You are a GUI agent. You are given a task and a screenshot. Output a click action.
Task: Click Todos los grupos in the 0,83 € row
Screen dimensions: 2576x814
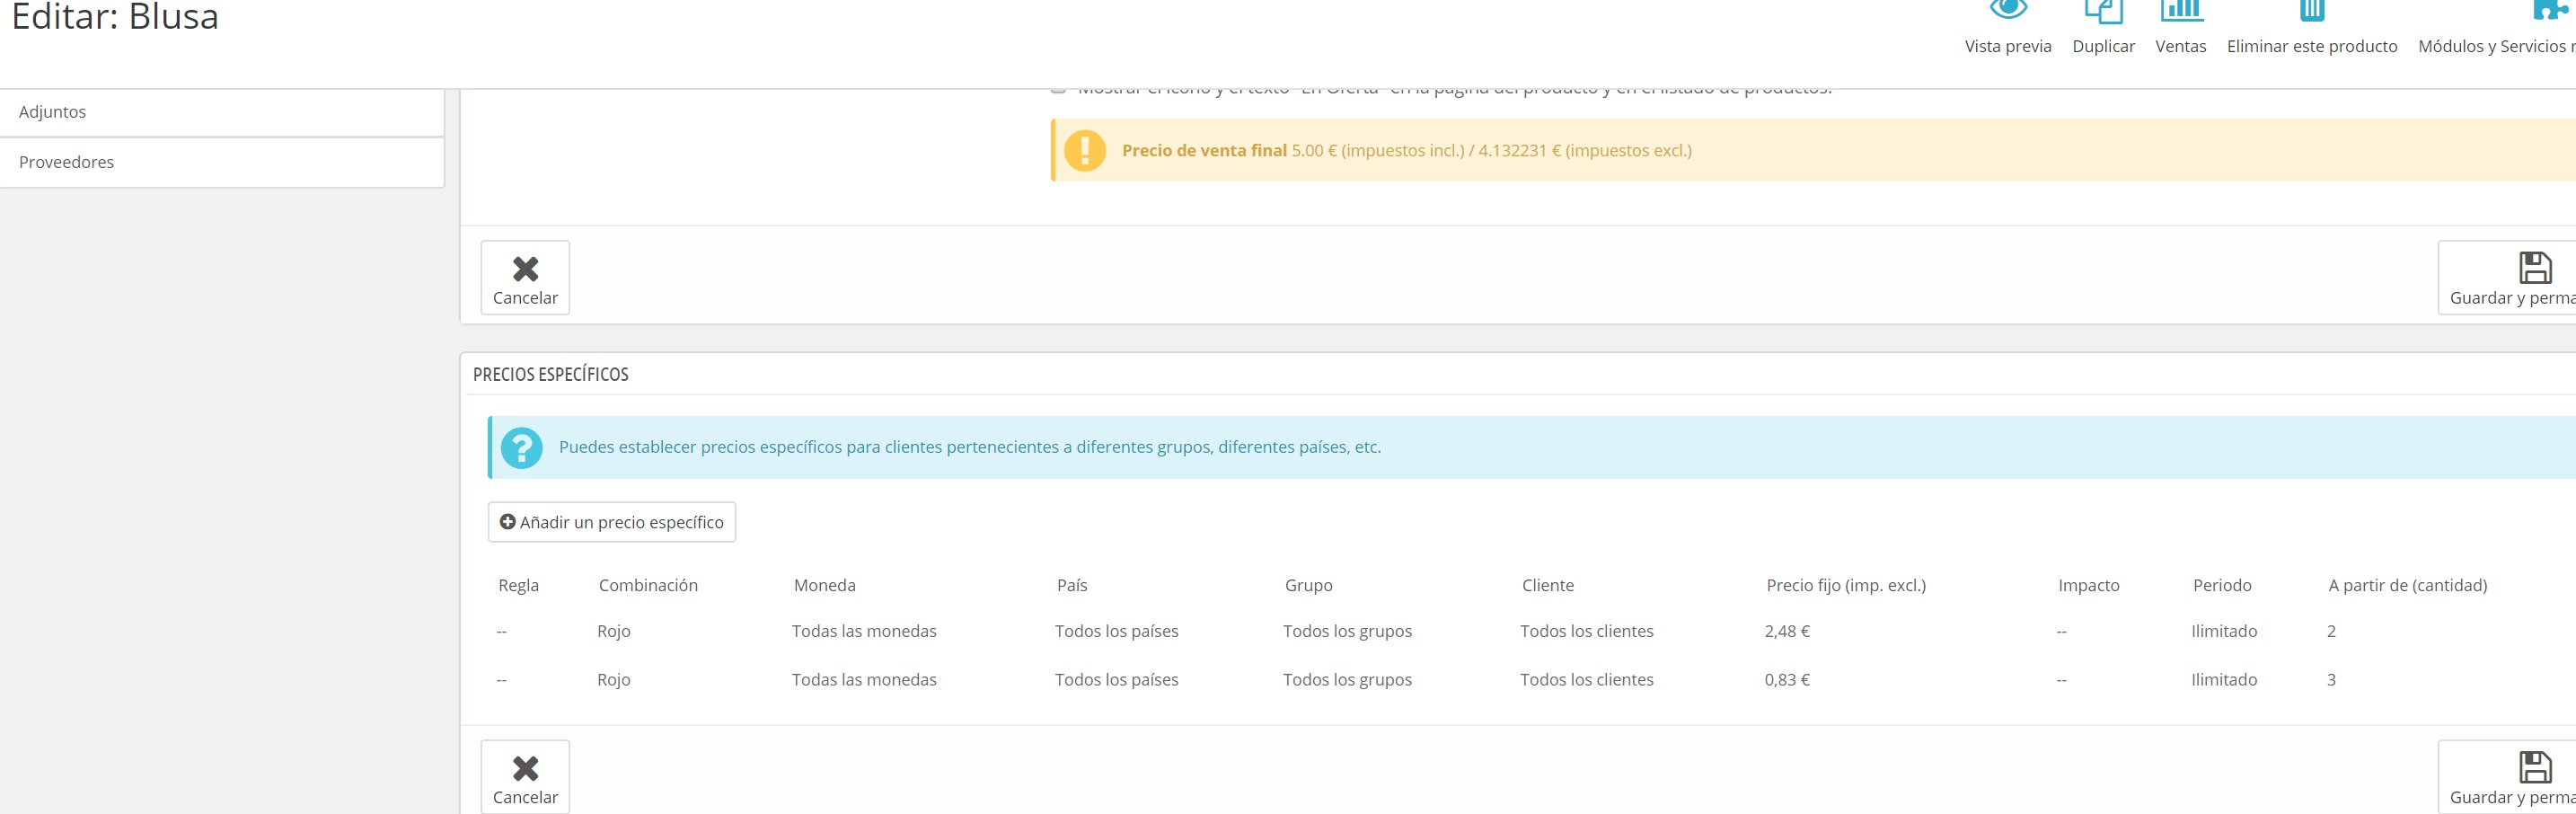(1347, 680)
